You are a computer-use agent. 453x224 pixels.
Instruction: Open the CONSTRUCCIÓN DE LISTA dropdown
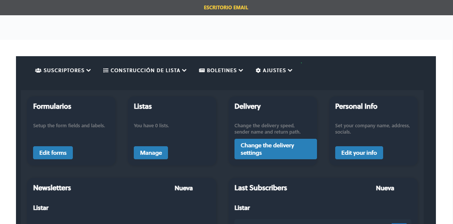tap(185, 70)
